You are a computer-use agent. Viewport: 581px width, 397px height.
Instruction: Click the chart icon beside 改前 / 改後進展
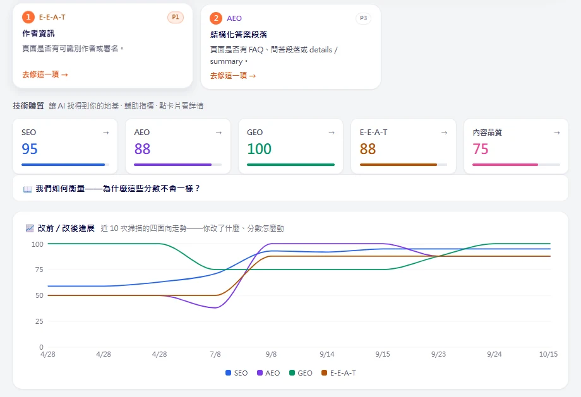coord(30,228)
